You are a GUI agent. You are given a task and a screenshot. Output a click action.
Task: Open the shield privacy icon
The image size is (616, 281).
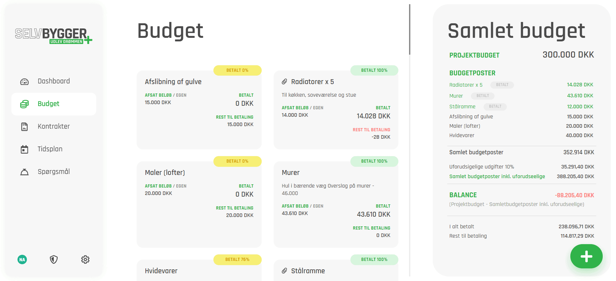54,259
